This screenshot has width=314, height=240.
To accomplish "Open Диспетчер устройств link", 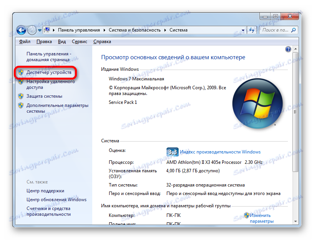I will [x=49, y=72].
